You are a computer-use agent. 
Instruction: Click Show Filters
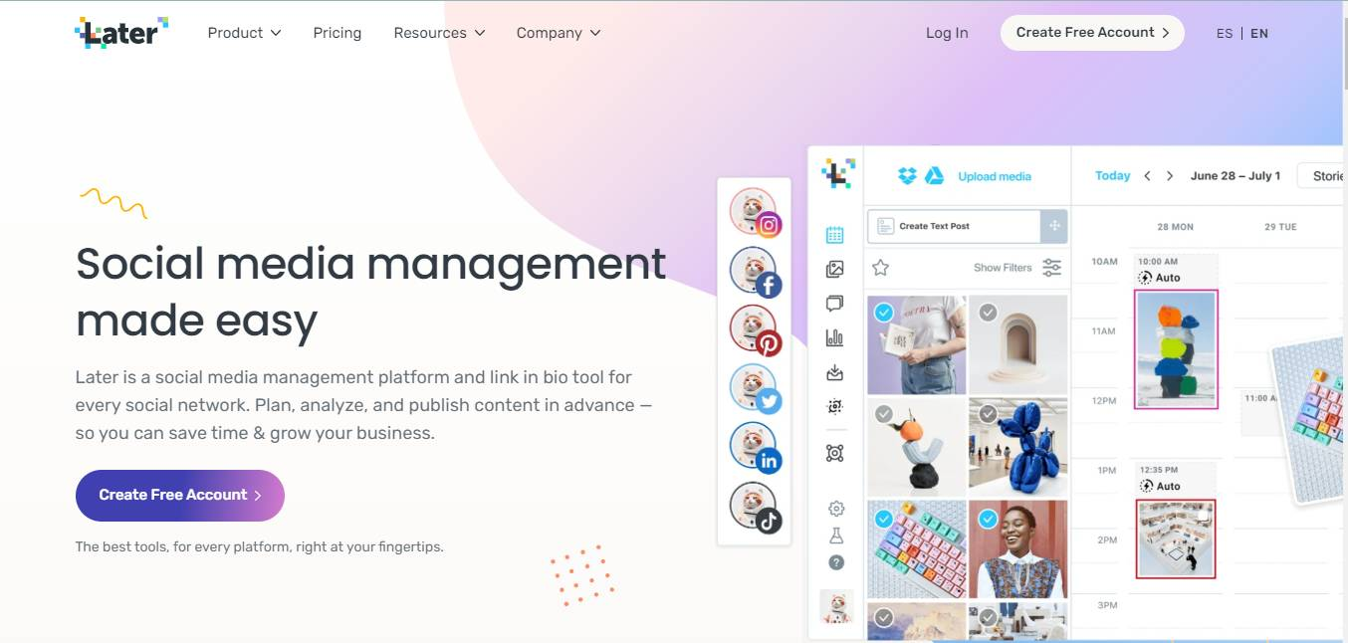(x=1003, y=267)
